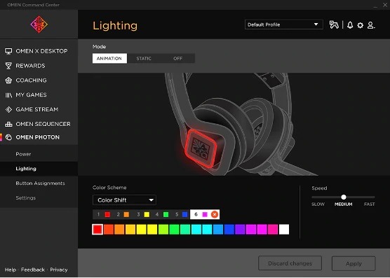Open the Feedback link

[33, 270]
